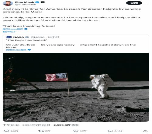Click the share upload icon
Screen dimensions: 152x134
(x=145, y=131)
